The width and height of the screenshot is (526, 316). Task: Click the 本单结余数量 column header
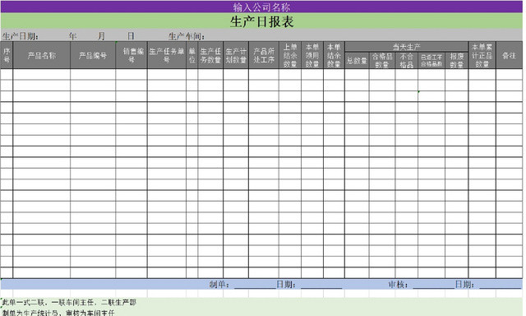tap(334, 55)
